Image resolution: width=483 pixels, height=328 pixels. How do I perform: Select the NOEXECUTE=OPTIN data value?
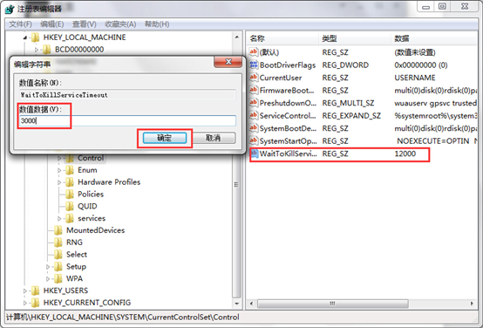(432, 140)
